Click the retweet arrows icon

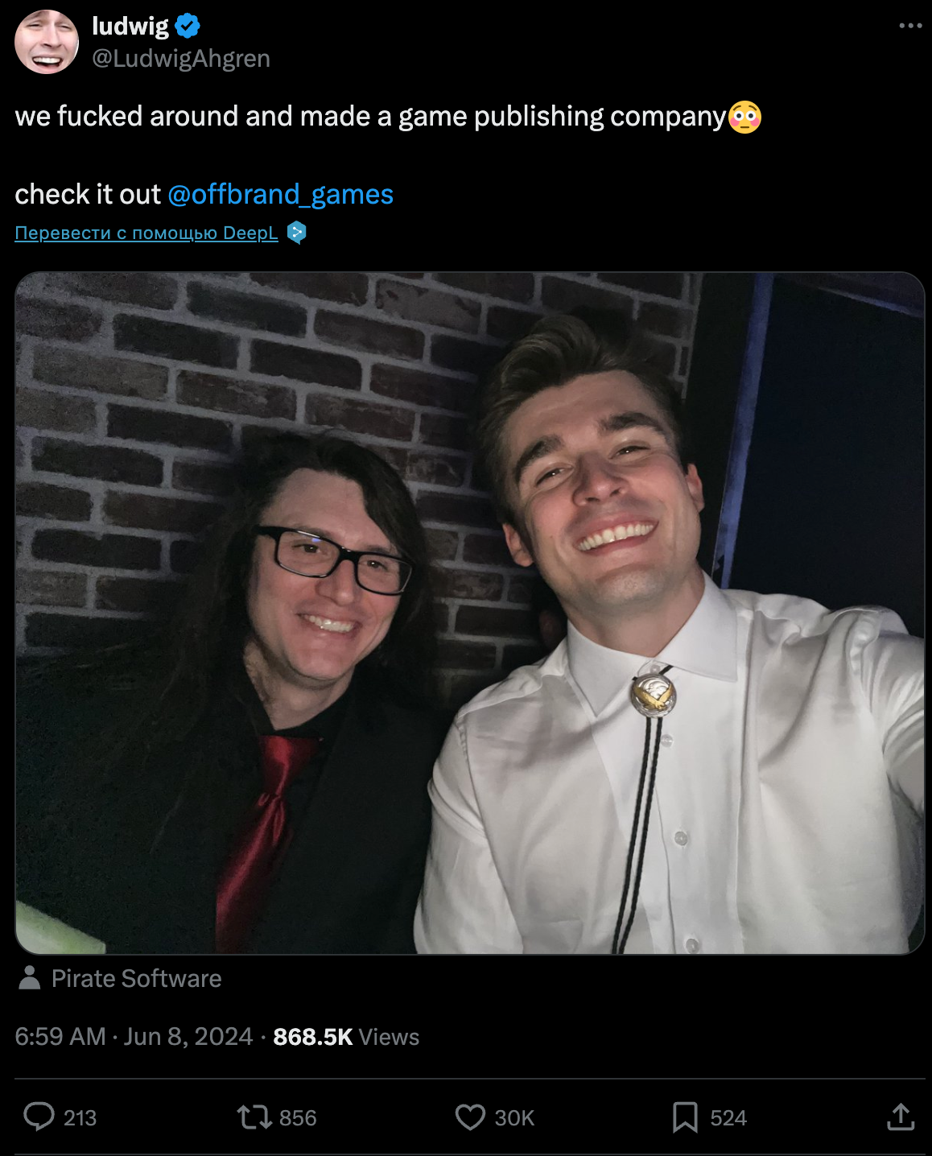(254, 1117)
